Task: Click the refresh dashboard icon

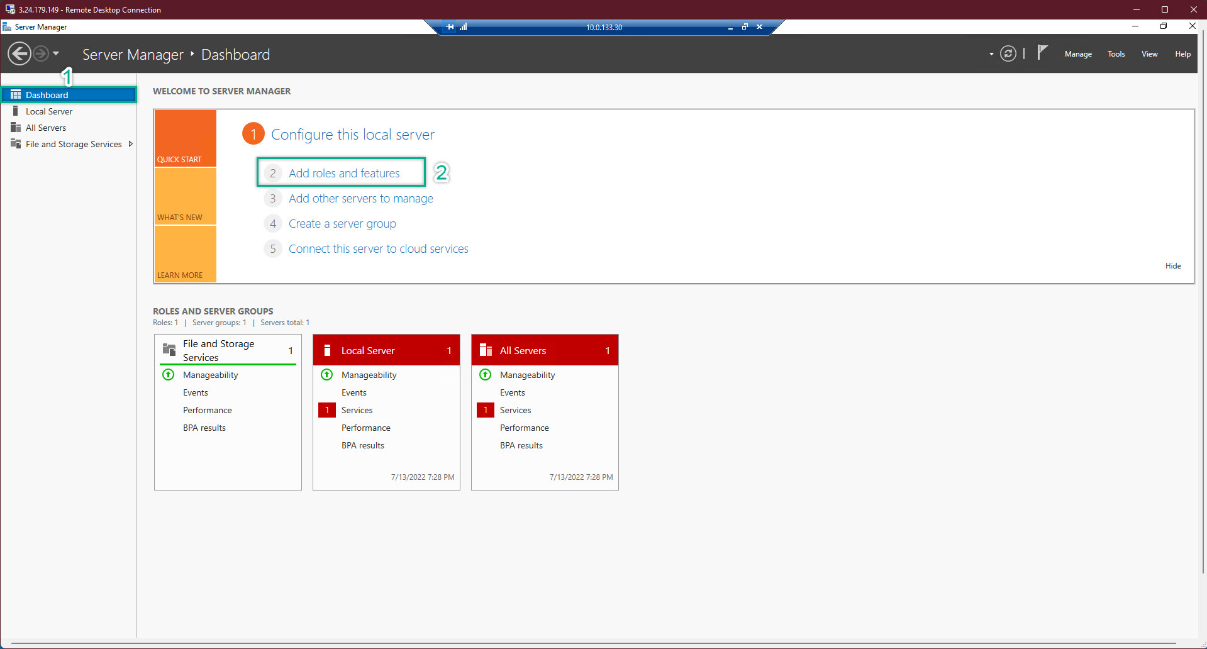Action: pos(1008,54)
